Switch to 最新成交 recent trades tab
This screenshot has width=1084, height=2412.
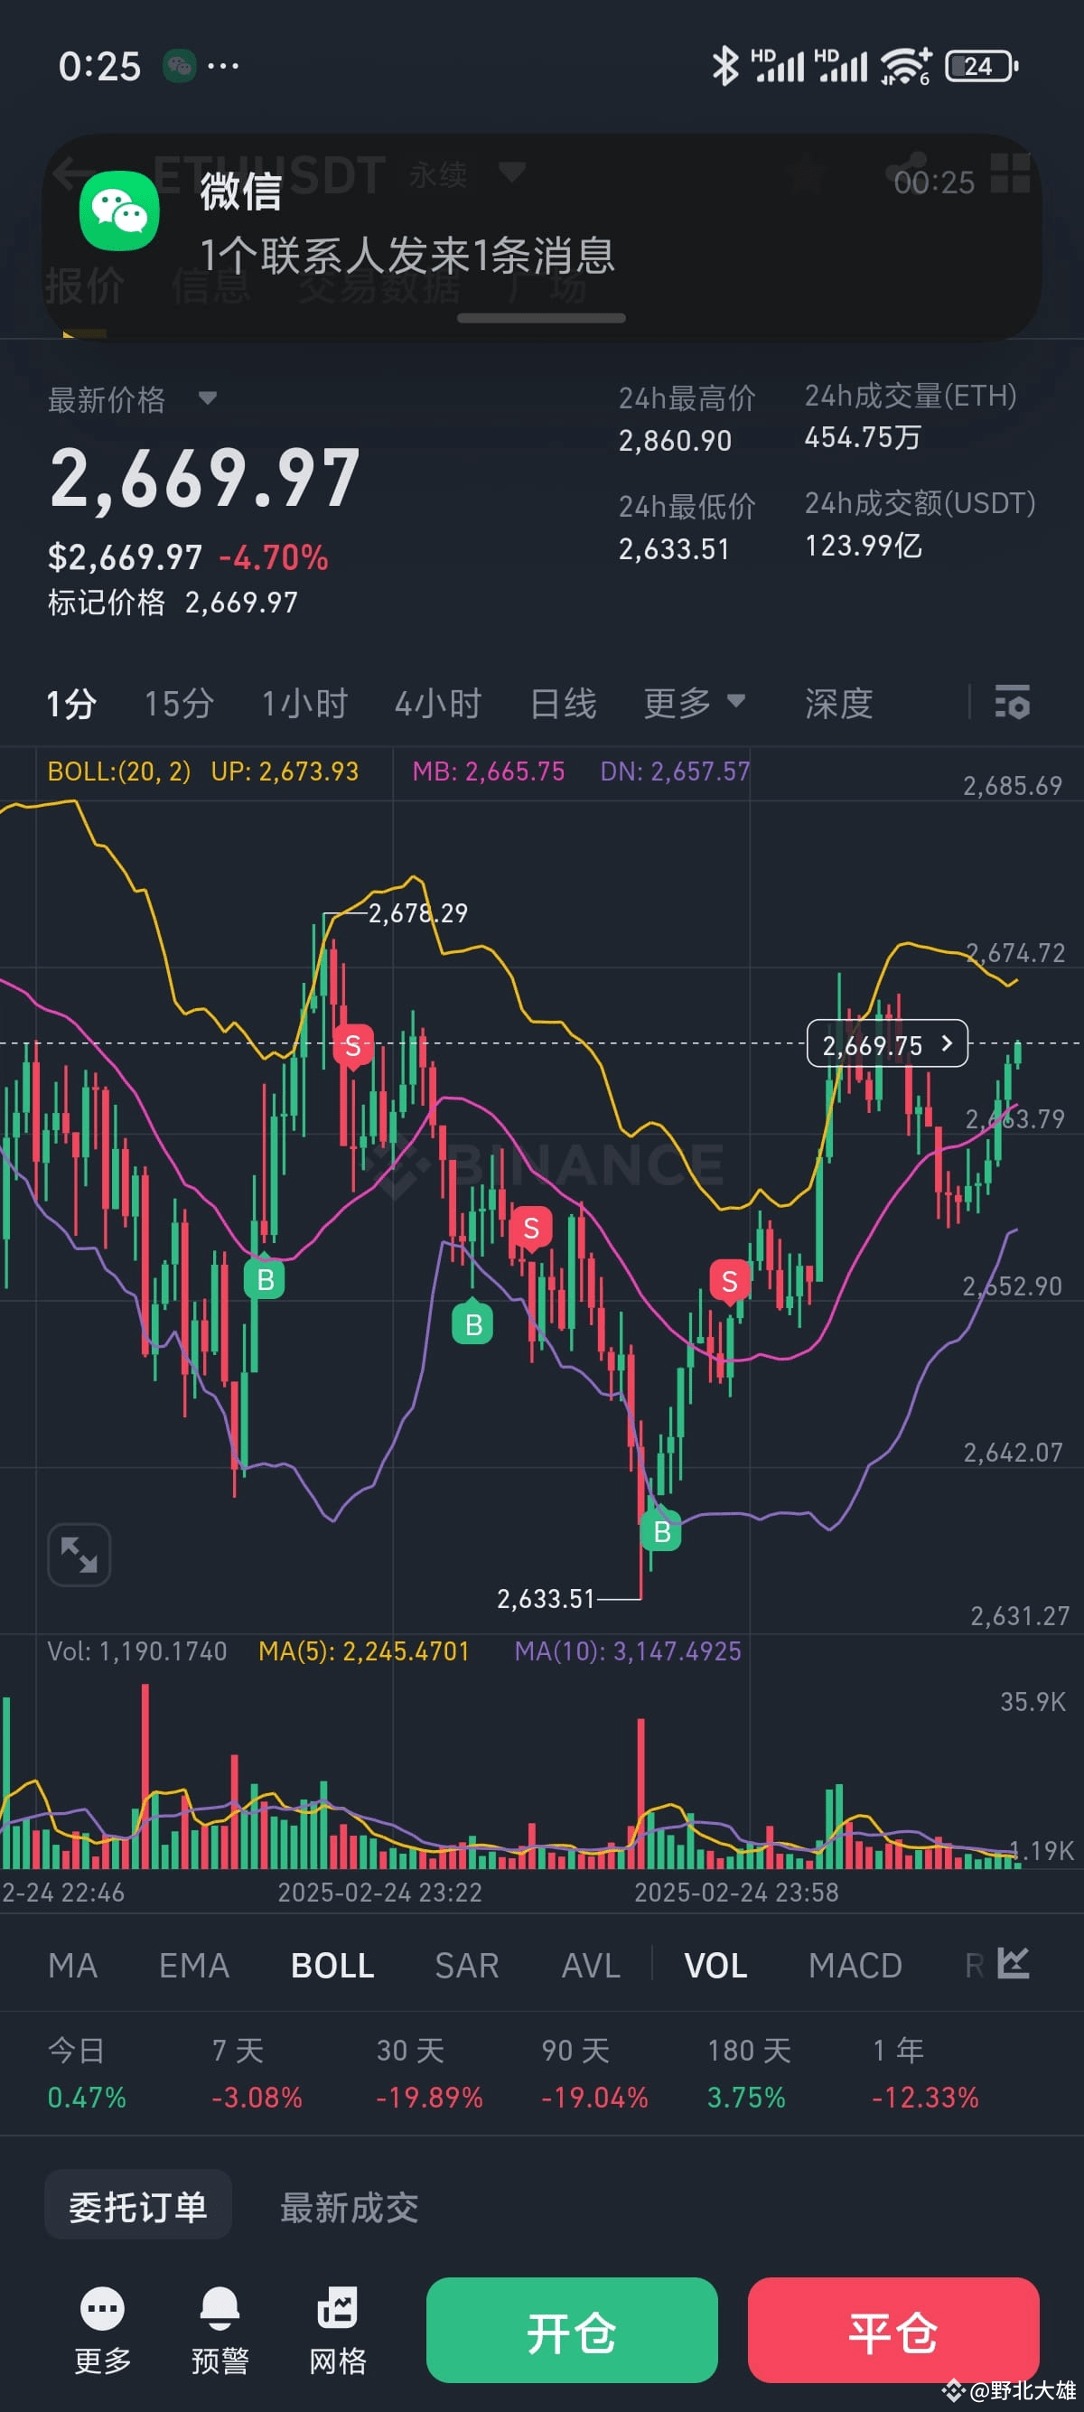pos(350,2207)
